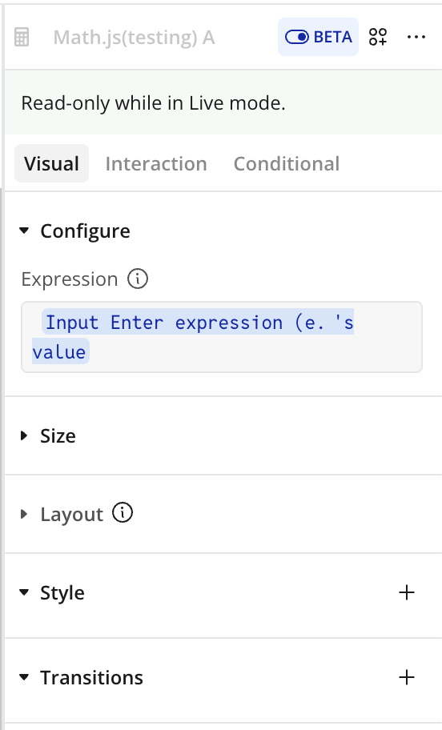
Task: Add a transition with the plus icon
Action: [x=407, y=677]
